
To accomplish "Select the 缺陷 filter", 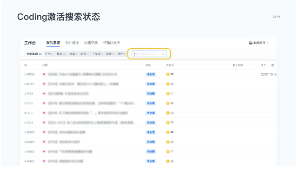I will (x=73, y=54).
